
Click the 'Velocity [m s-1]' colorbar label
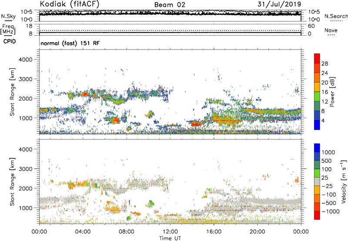tap(344, 181)
